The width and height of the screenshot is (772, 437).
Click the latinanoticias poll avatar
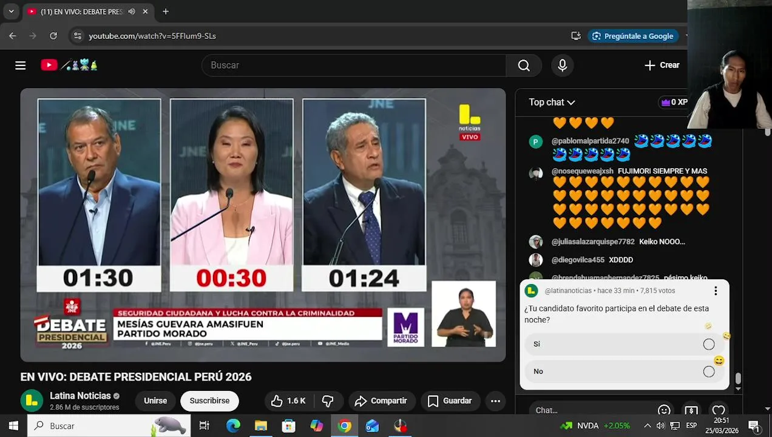coord(532,291)
